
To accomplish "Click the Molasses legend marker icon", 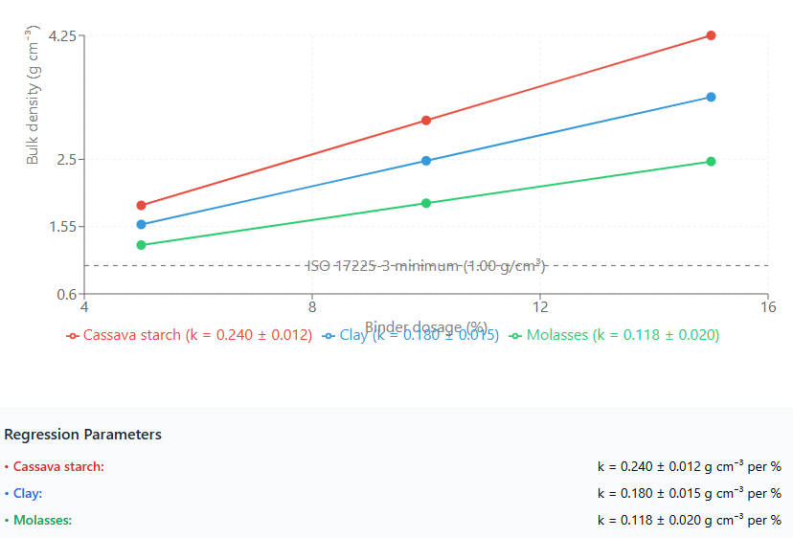I will (515, 336).
